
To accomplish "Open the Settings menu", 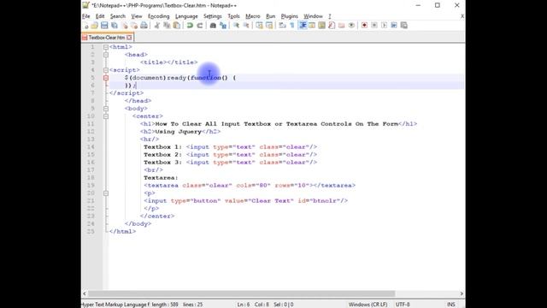I will 213,16.
